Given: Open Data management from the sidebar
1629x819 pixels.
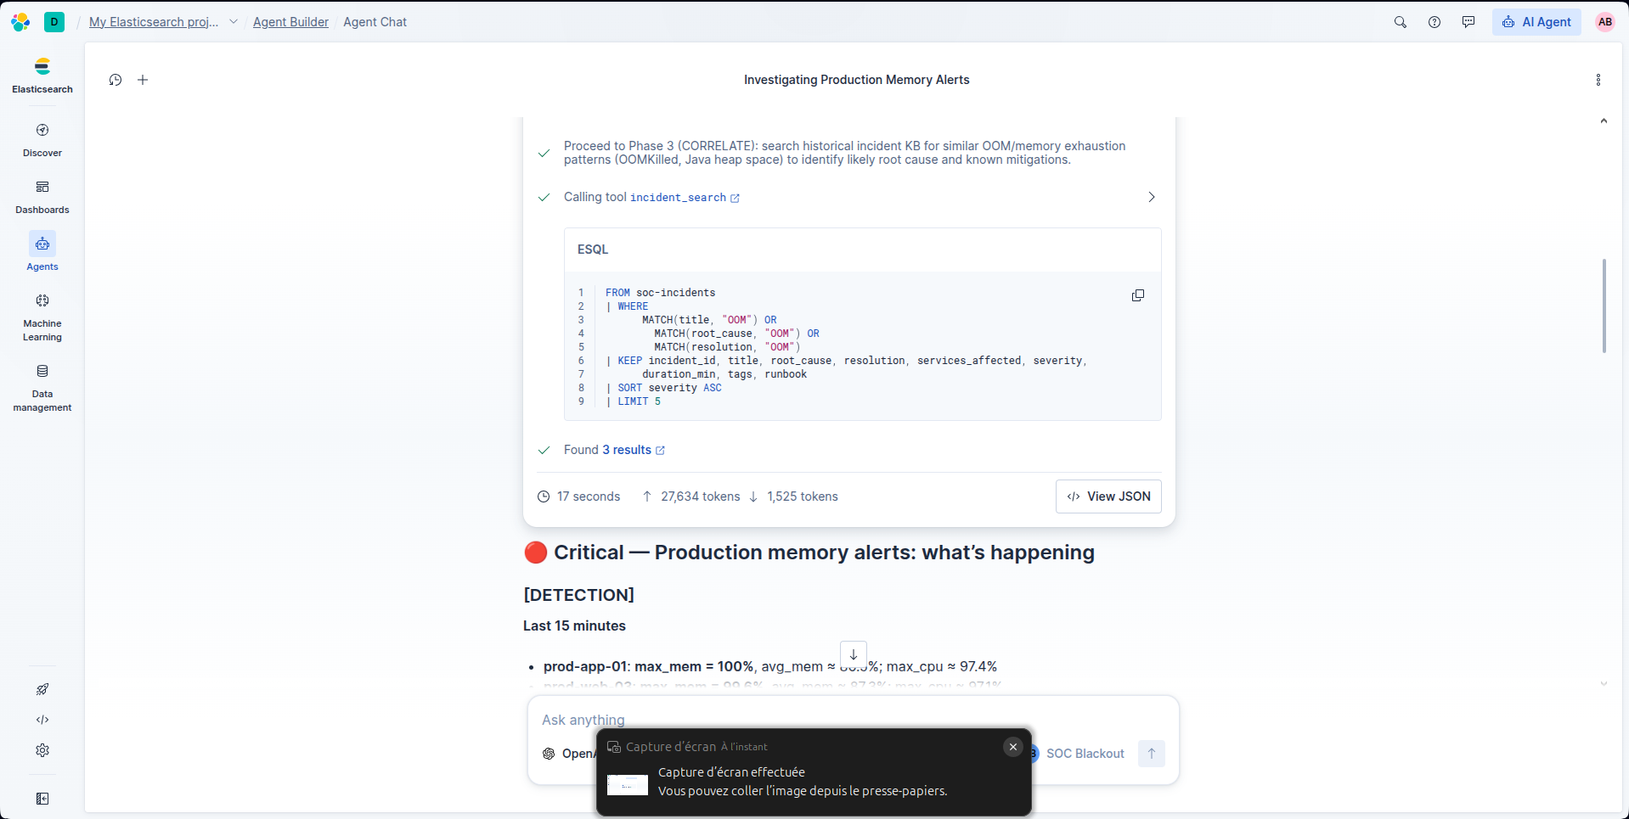Looking at the screenshot, I should pos(42,388).
